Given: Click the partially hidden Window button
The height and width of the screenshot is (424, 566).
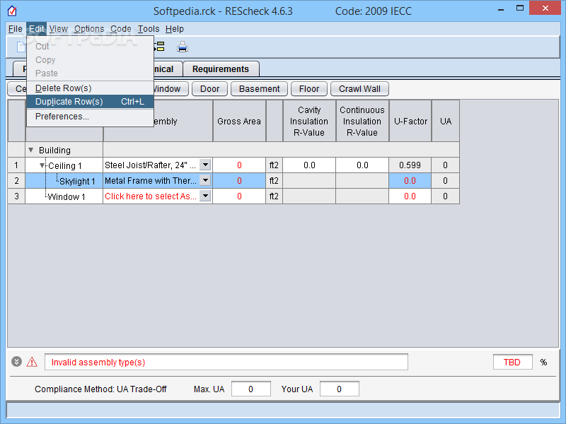Looking at the screenshot, I should tap(171, 89).
